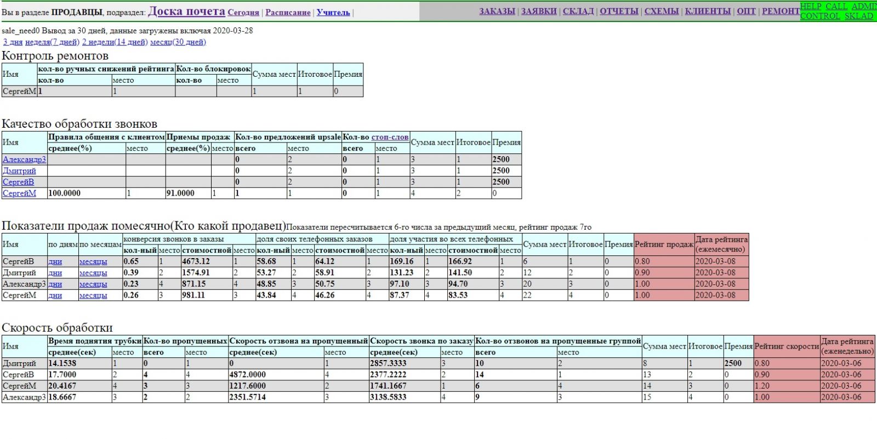Open the Расписание page

(x=288, y=13)
